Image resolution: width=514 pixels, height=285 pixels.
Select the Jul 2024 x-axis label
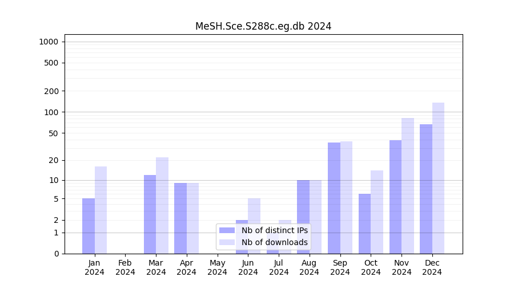tap(279, 267)
